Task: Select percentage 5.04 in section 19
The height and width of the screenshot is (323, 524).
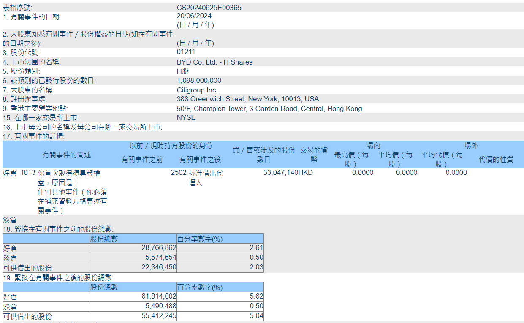Action: coord(257,316)
